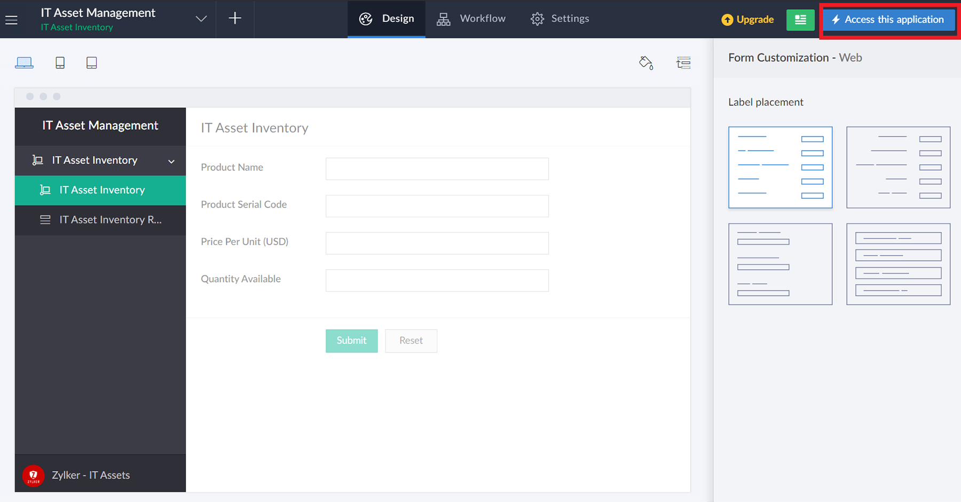Collapse the IT Asset Inventory sidebar group
961x502 pixels.
[171, 161]
